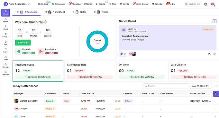
Task: Switch to the TimeSheet tab
Action: 55,12
